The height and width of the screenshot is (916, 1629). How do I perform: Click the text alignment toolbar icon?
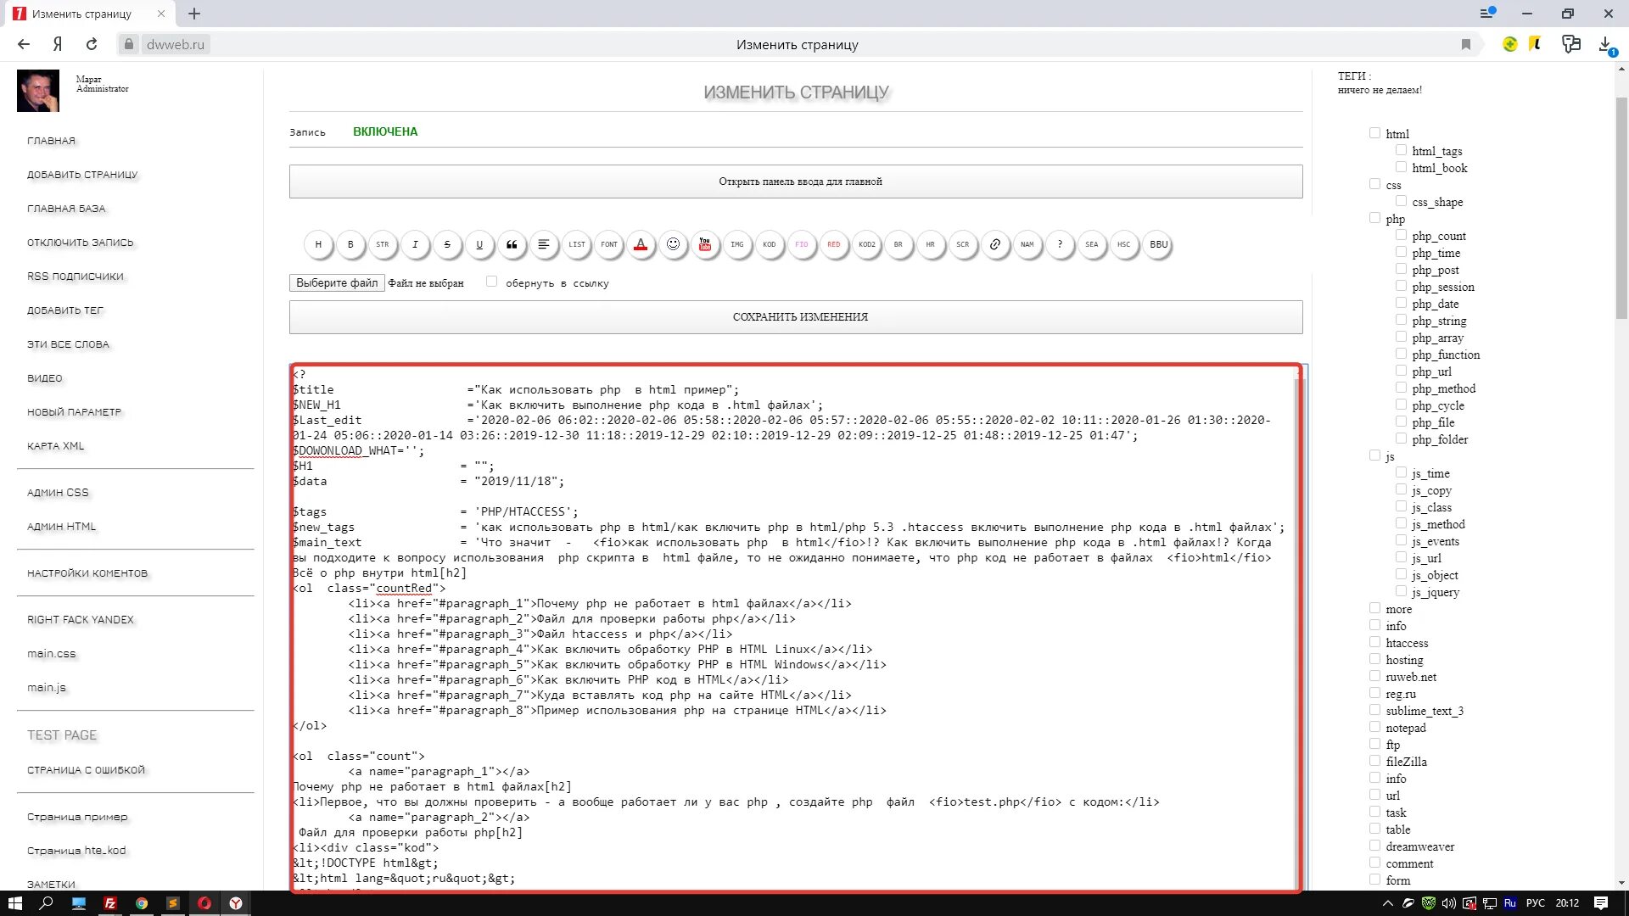544,244
